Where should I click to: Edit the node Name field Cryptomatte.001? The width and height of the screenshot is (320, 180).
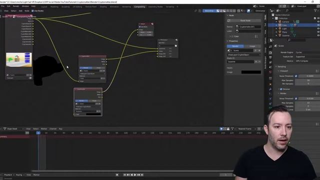(248, 26)
